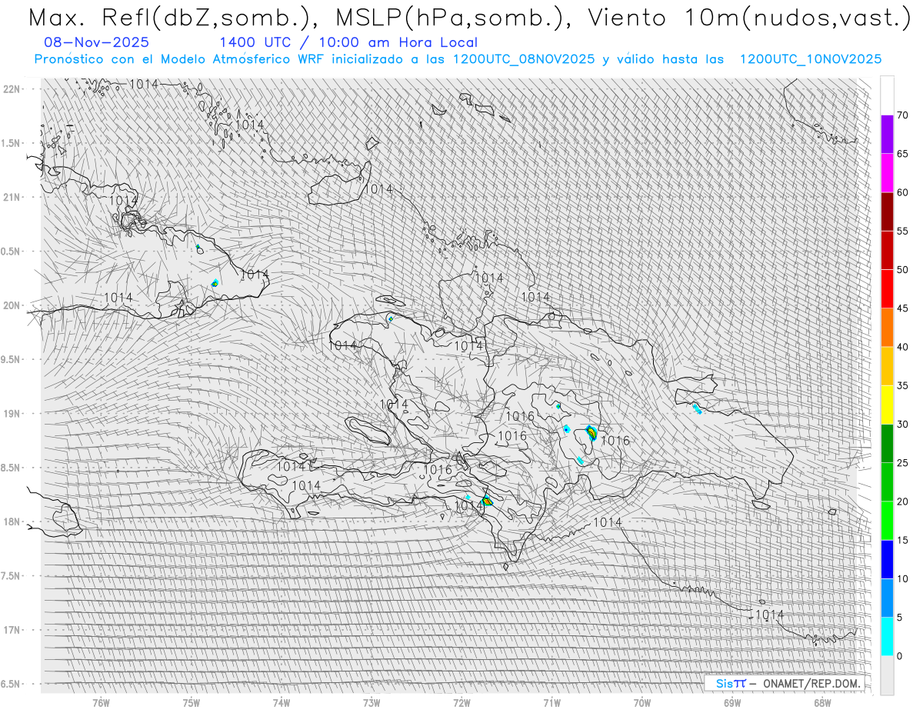
Task: Click the blue WRF forecast model subtitle line
Action: tap(458, 59)
